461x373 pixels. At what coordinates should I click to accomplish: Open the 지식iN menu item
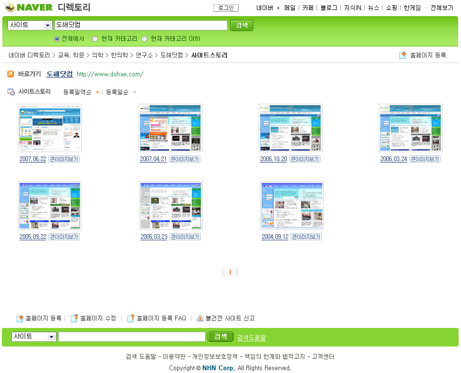click(353, 8)
